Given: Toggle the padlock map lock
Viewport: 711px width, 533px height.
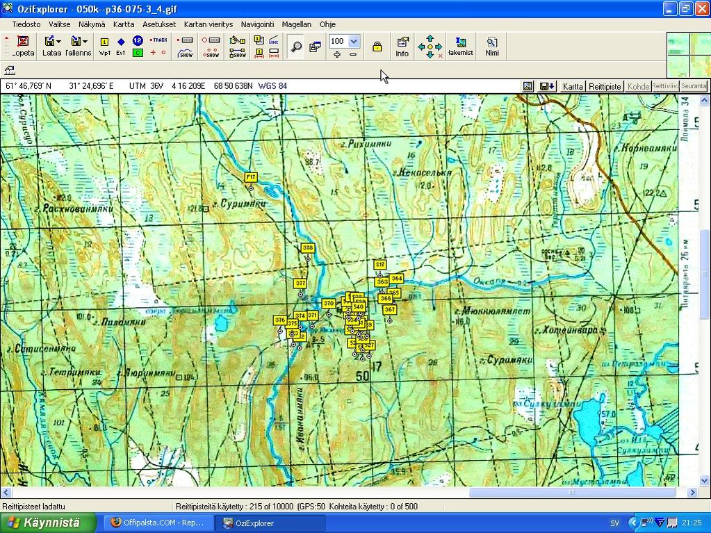Looking at the screenshot, I should click(377, 47).
